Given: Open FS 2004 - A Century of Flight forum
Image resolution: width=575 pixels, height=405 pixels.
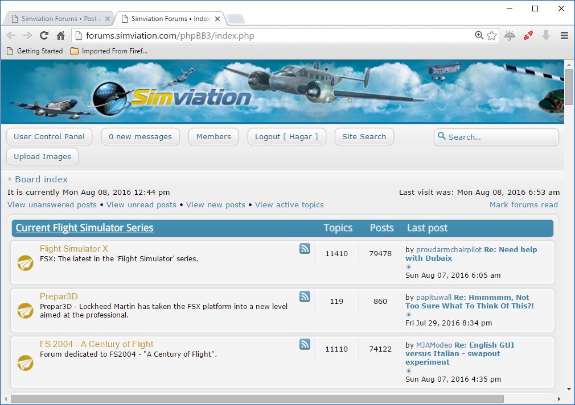Looking at the screenshot, I should coord(96,344).
